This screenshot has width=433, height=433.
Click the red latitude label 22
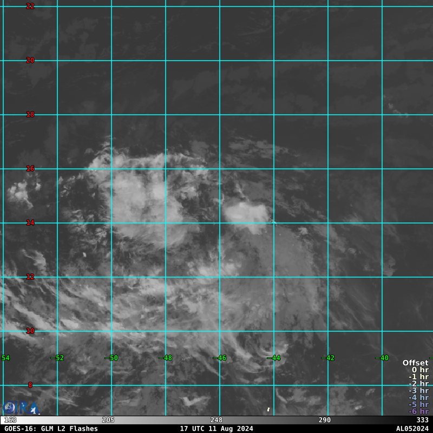coord(30,6)
